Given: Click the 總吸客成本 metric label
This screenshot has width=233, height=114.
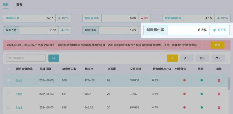Looking at the screenshot, I should [92, 18].
